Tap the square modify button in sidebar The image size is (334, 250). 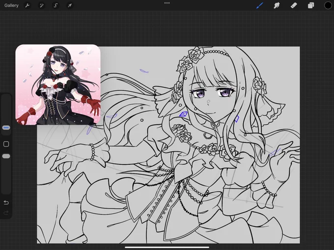pyautogui.click(x=6, y=144)
